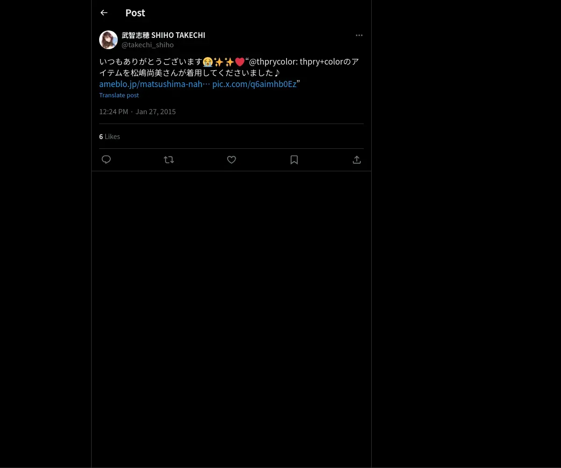Open the three-dot more options menu
This screenshot has height=468, width=561.
[359, 35]
